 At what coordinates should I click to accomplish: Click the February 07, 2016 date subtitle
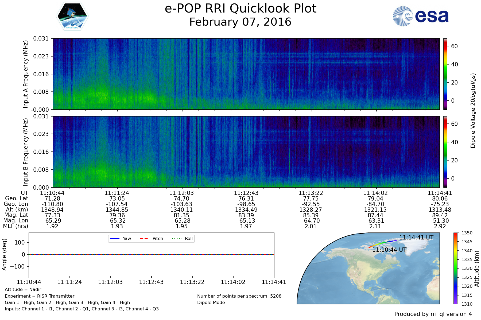tap(240, 22)
